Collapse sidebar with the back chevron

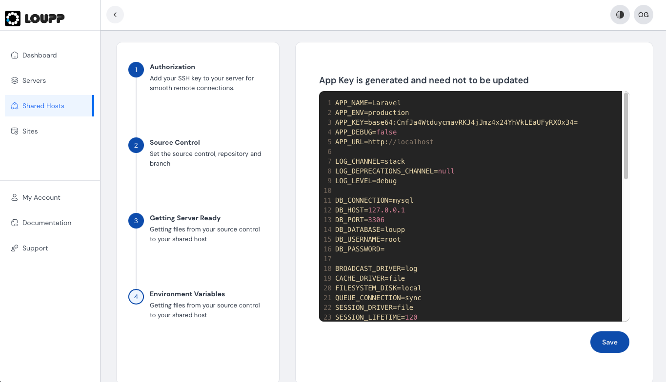[x=115, y=15]
